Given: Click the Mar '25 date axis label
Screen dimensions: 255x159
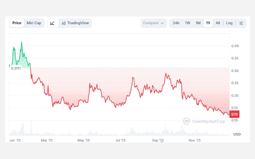Looking at the screenshot, I should (x=47, y=140).
